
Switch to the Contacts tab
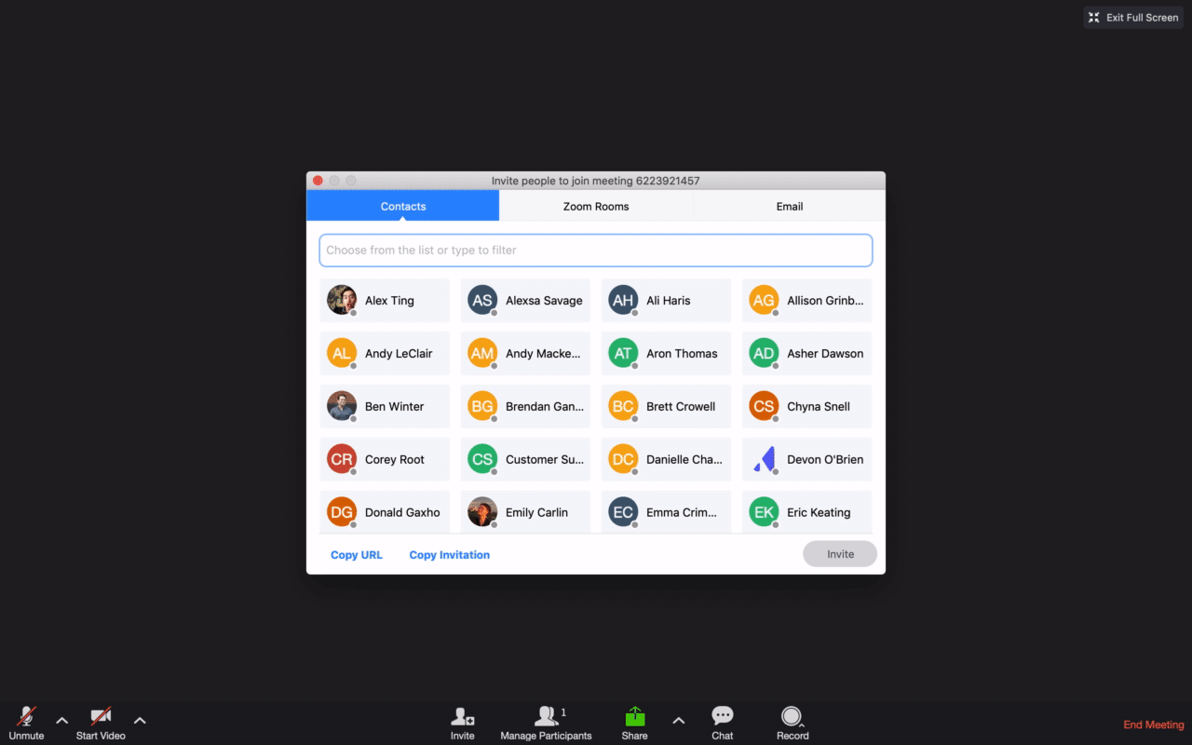(x=403, y=206)
